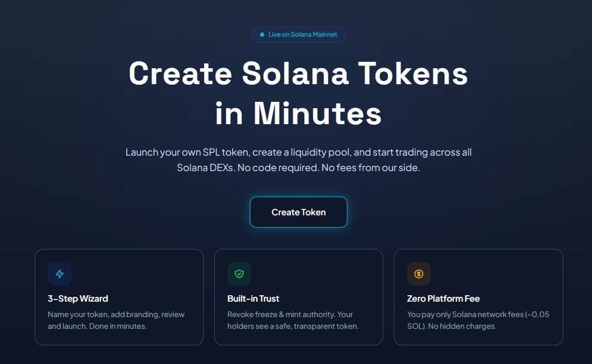Click the dollar coin icon on Zero Platform Fee card
Image resolution: width=592 pixels, height=364 pixels.
point(419,273)
